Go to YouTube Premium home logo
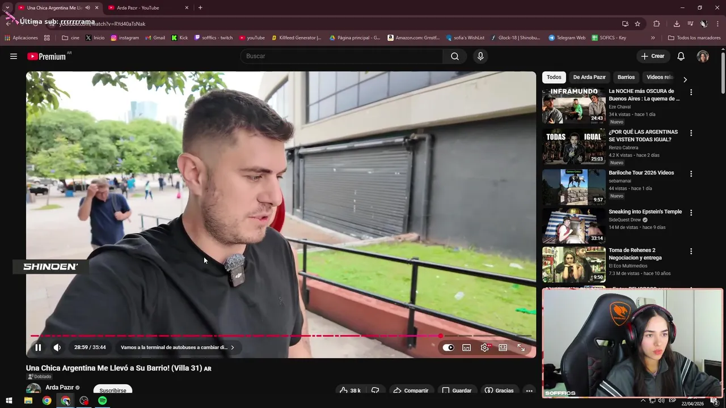Viewport: 726px width, 408px height. (x=47, y=56)
